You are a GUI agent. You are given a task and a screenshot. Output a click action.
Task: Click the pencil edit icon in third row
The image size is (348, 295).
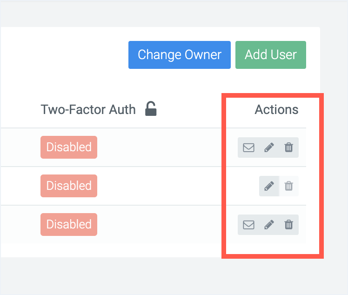(x=269, y=225)
